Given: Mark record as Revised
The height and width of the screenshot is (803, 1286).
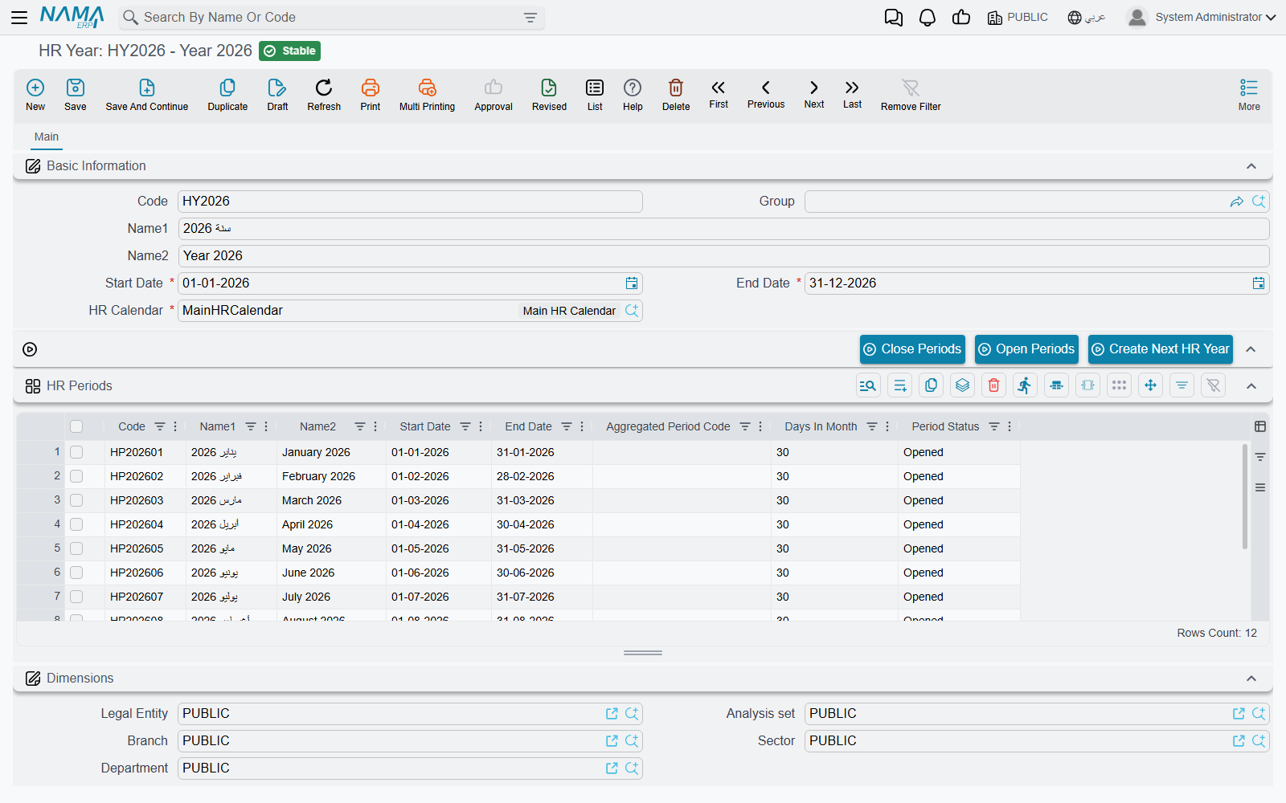Looking at the screenshot, I should (x=549, y=95).
